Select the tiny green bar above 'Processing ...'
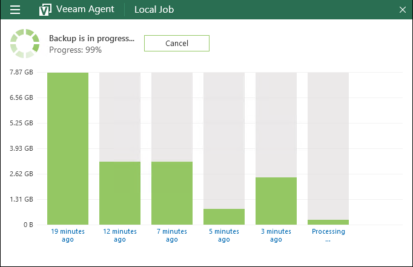The image size is (413, 267). (x=328, y=222)
